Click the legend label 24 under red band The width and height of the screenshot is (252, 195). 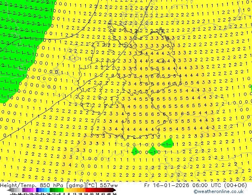pos(86,194)
